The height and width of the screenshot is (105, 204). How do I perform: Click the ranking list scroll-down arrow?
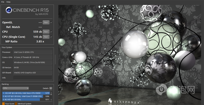(51, 99)
